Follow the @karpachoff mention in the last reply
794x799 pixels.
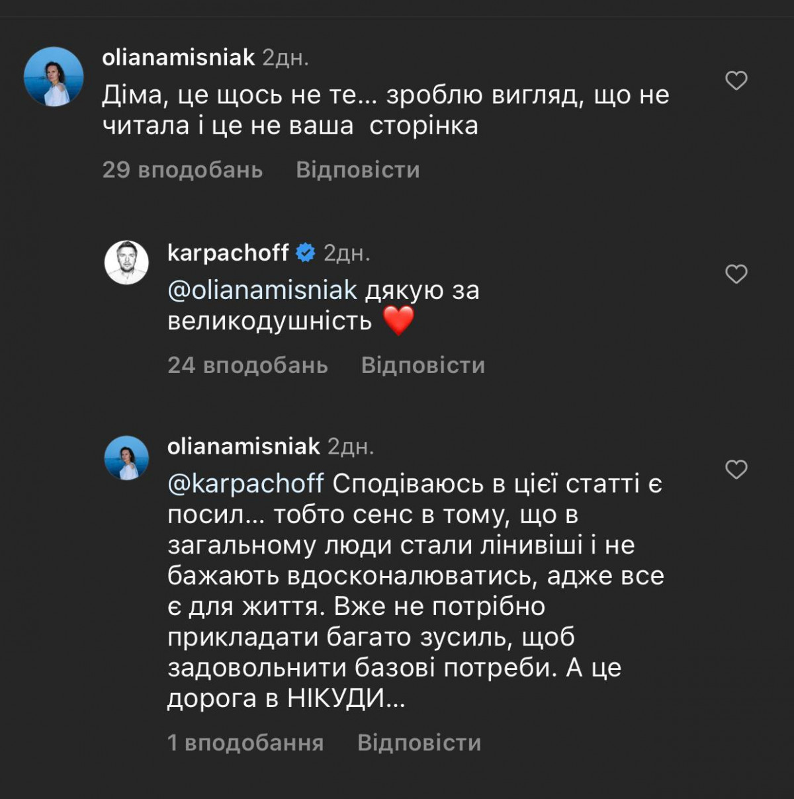[245, 484]
